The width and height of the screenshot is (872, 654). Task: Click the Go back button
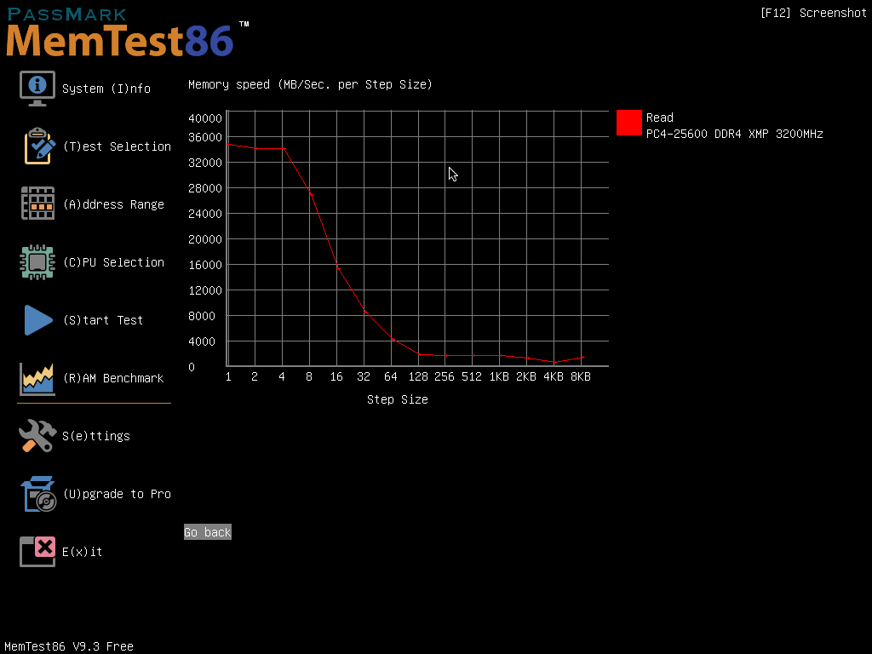208,532
